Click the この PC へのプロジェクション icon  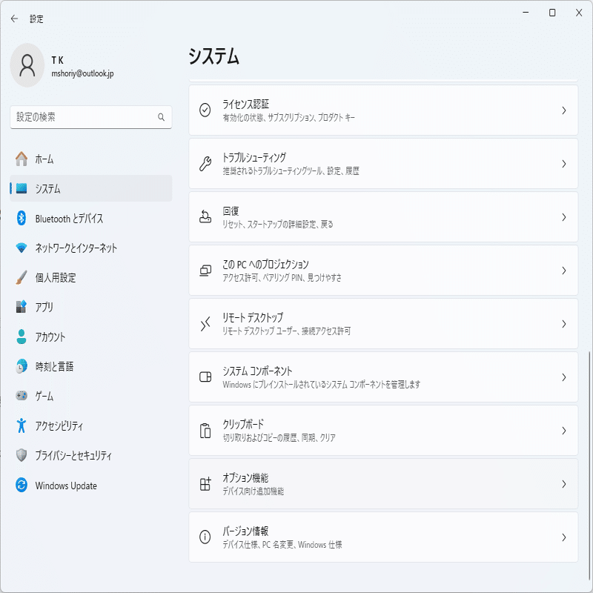(x=205, y=271)
